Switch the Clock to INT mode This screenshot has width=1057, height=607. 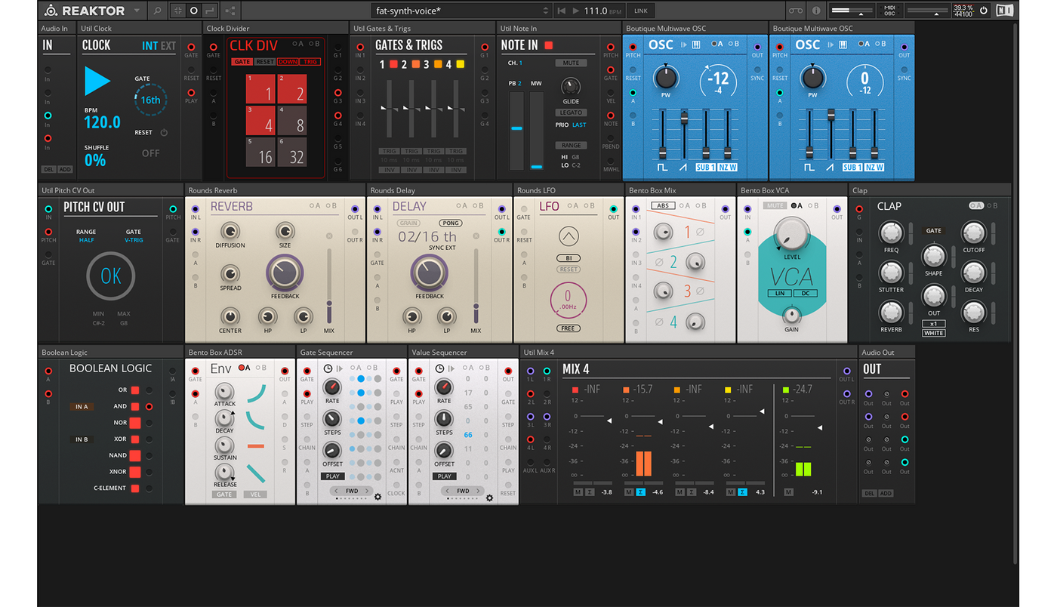tap(149, 45)
